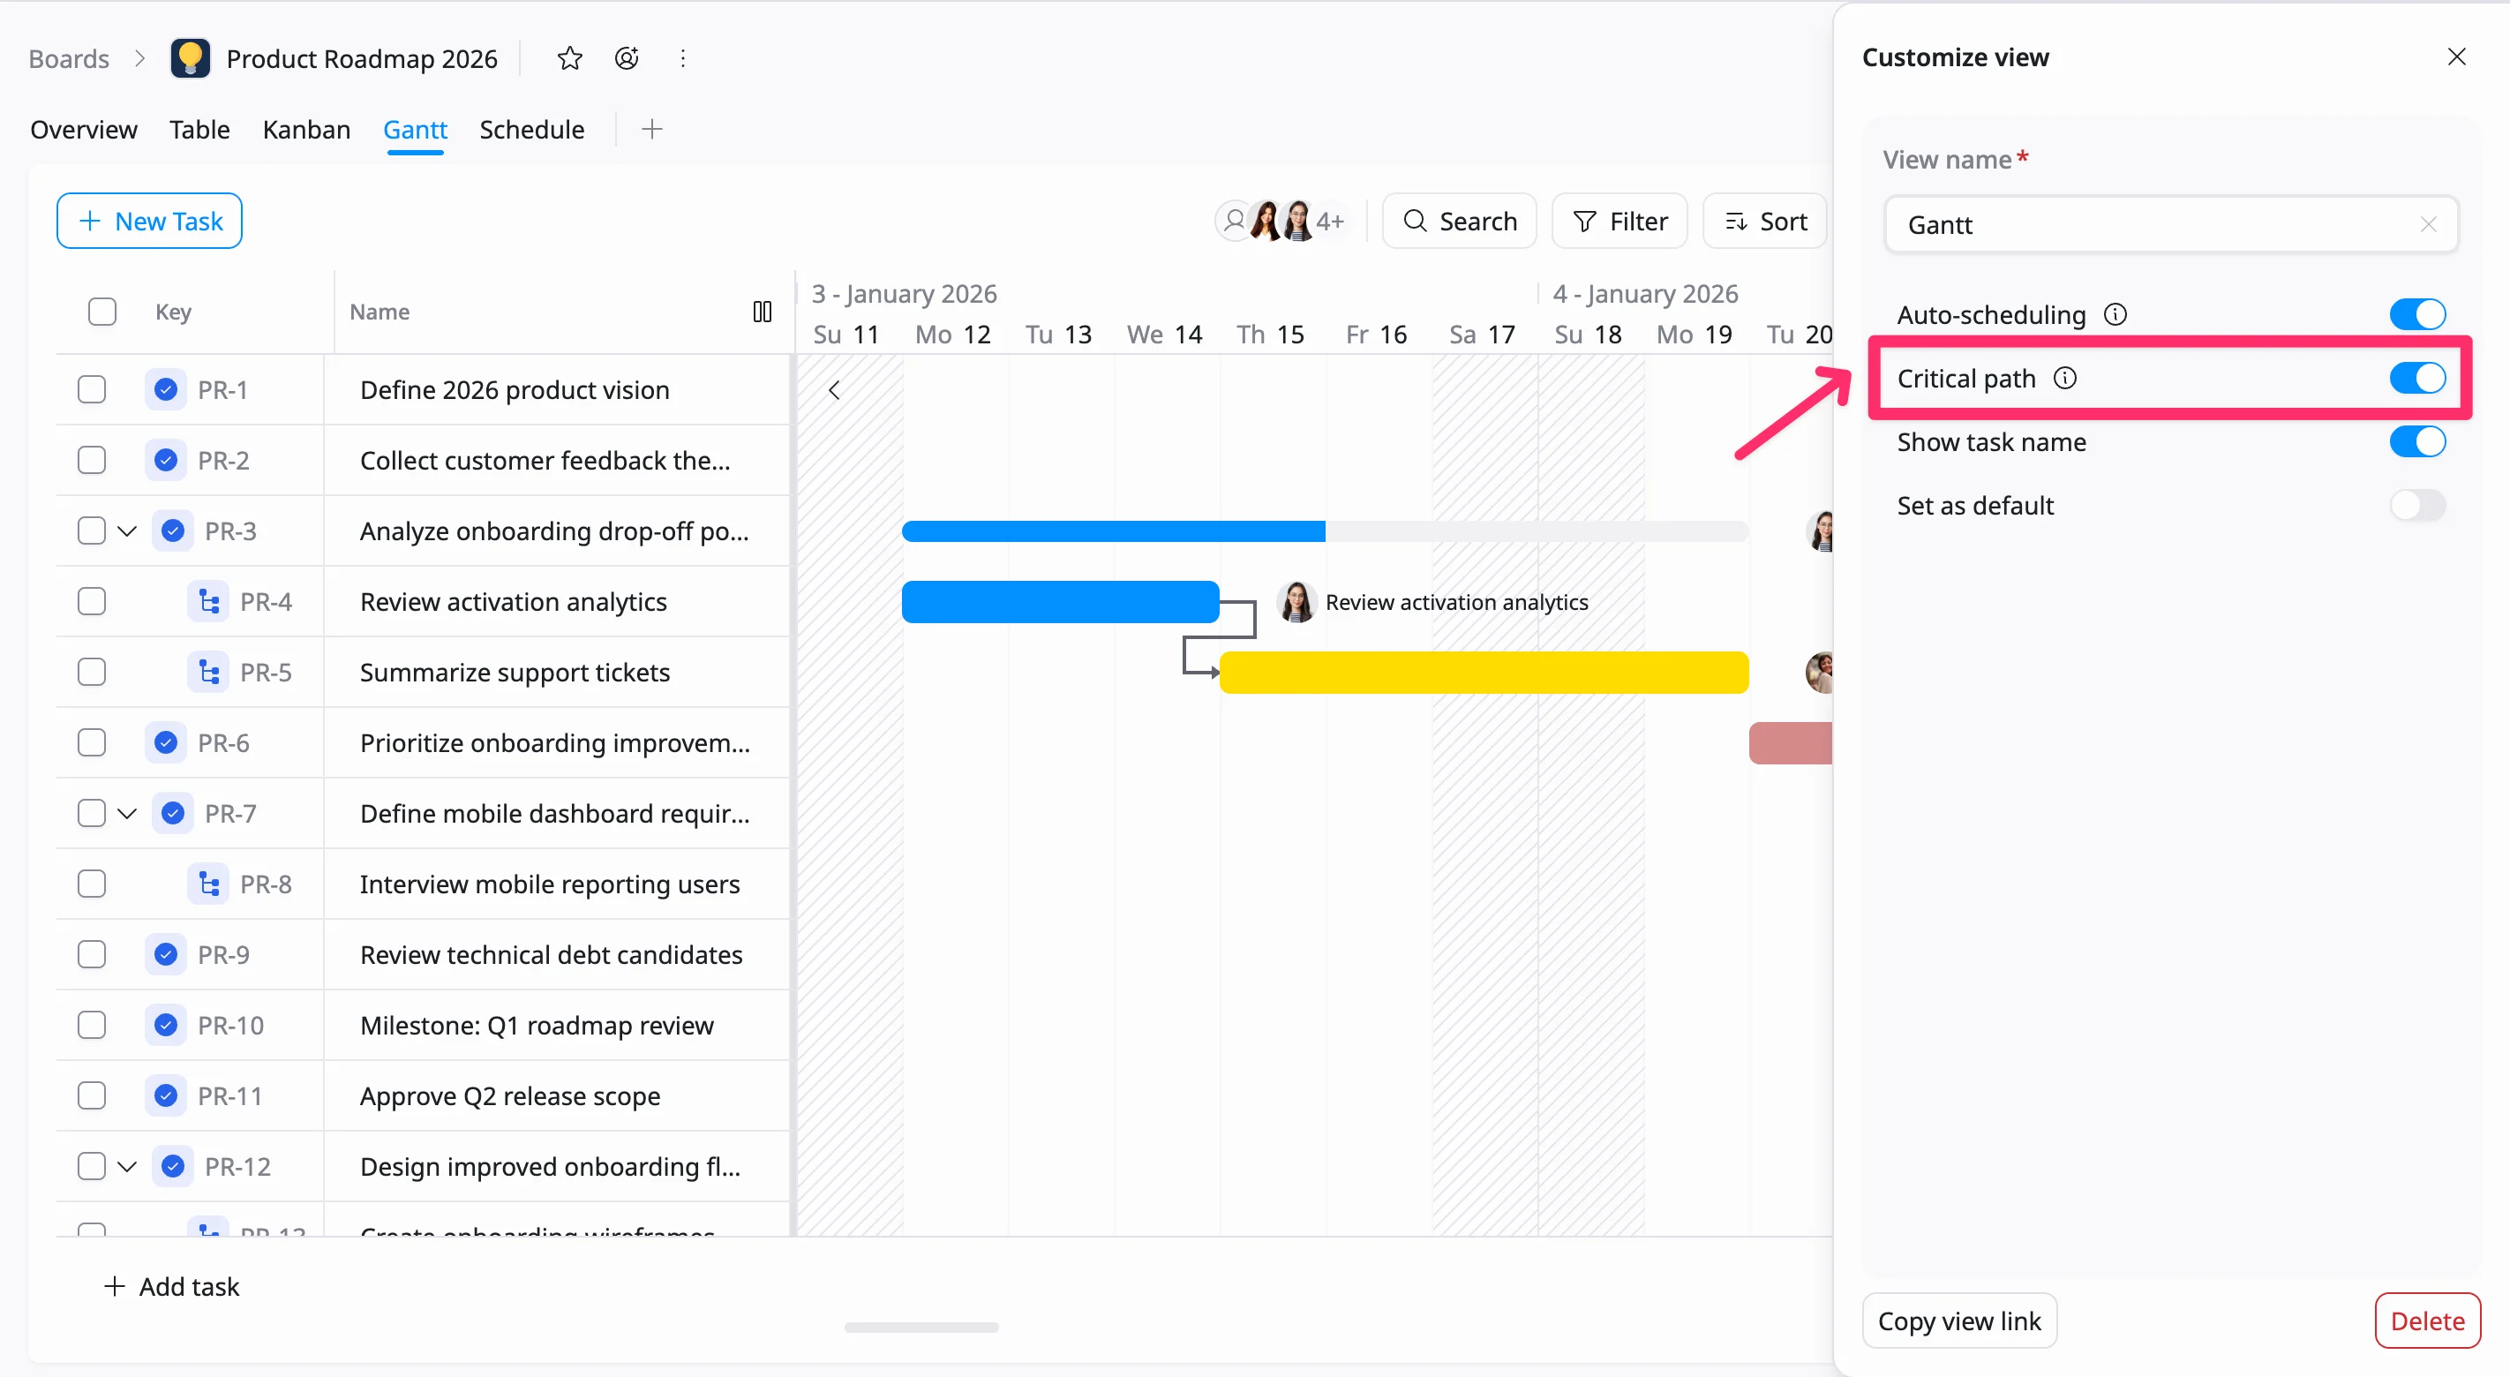Collapse the PR-12 subtasks chevron
Image resolution: width=2510 pixels, height=1377 pixels.
tap(127, 1167)
